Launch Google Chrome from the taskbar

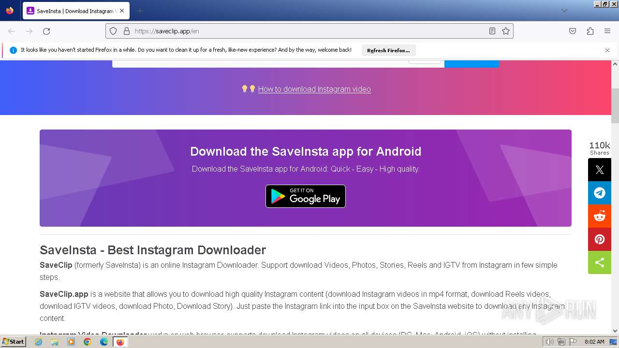pos(88,342)
